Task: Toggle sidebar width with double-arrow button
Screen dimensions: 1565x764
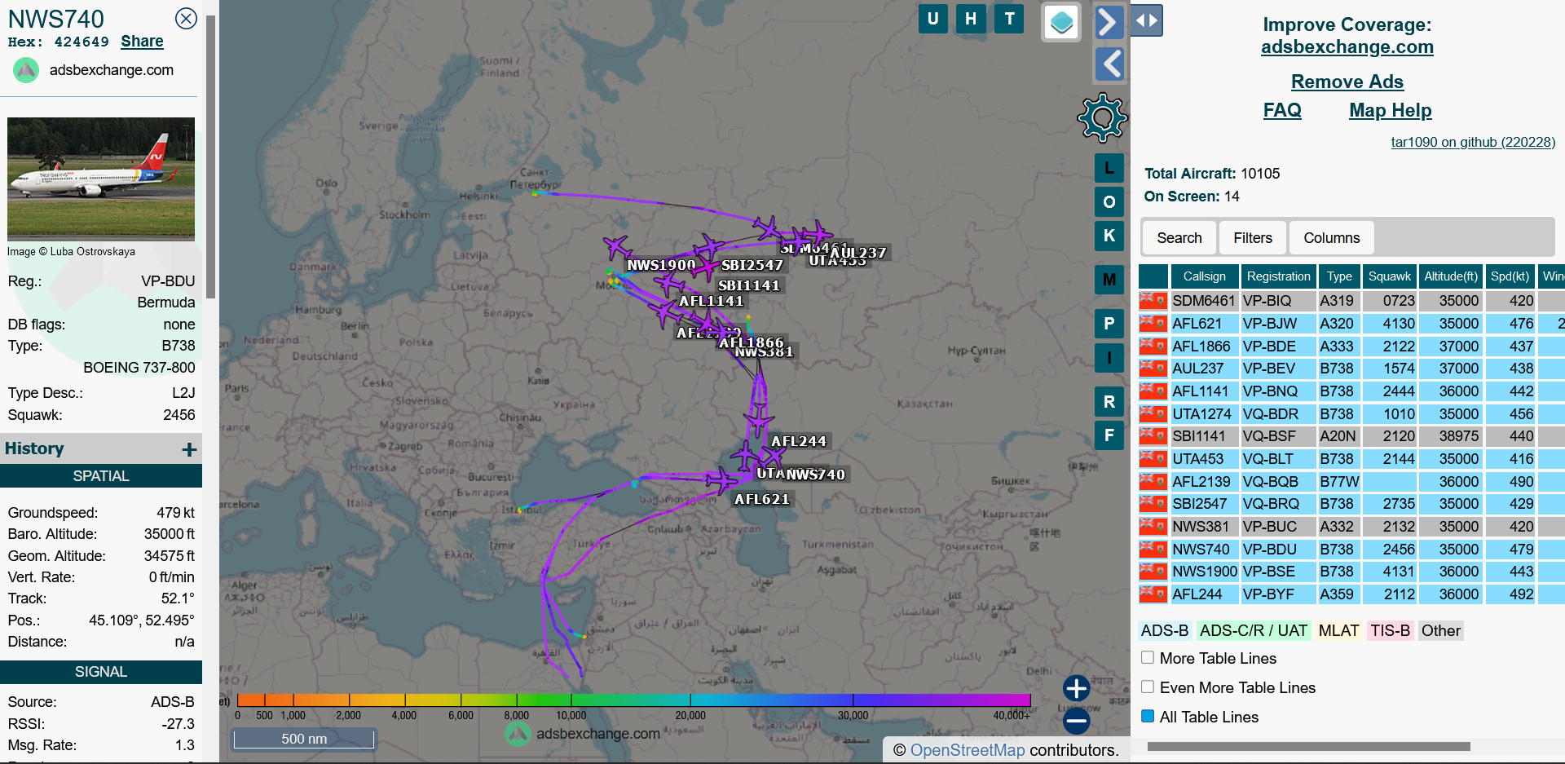Action: click(x=1146, y=20)
